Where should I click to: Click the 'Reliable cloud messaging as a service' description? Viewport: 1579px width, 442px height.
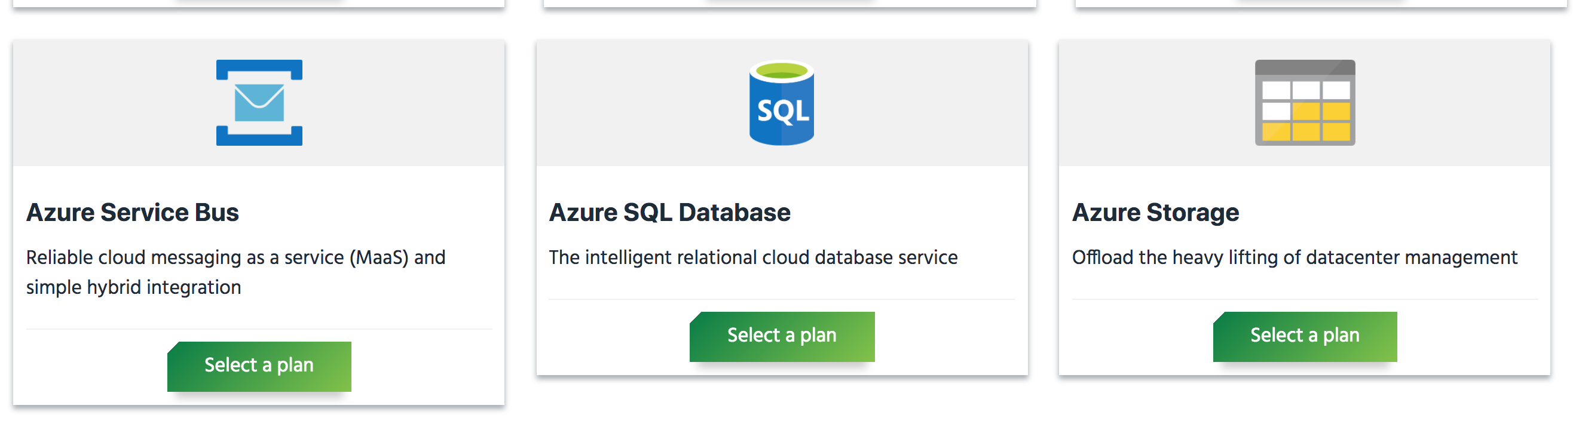[236, 272]
